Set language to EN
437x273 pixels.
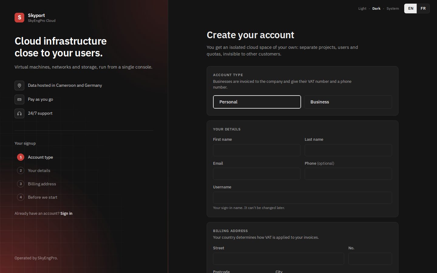pos(411,8)
